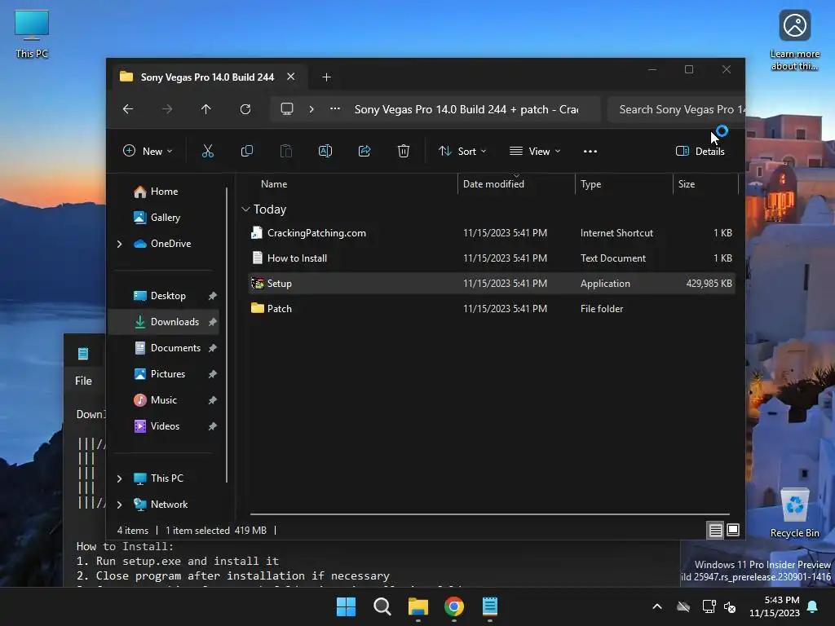Select the How to Install text file
The image size is (835, 626).
pyautogui.click(x=492, y=258)
